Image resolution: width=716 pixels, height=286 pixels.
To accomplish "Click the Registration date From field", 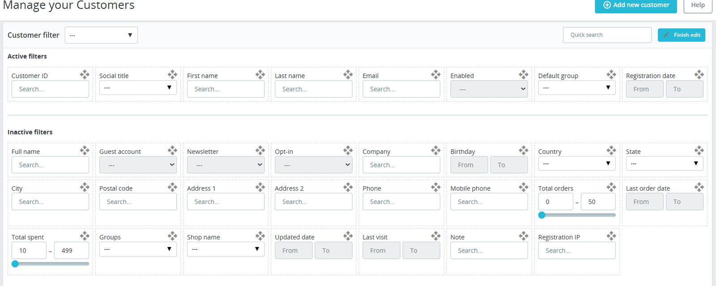I will [645, 89].
